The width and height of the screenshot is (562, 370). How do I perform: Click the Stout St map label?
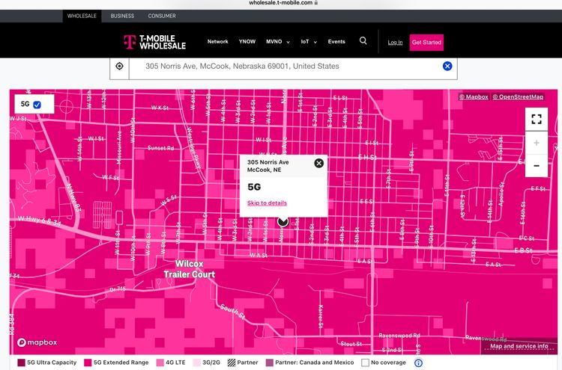coord(351,344)
